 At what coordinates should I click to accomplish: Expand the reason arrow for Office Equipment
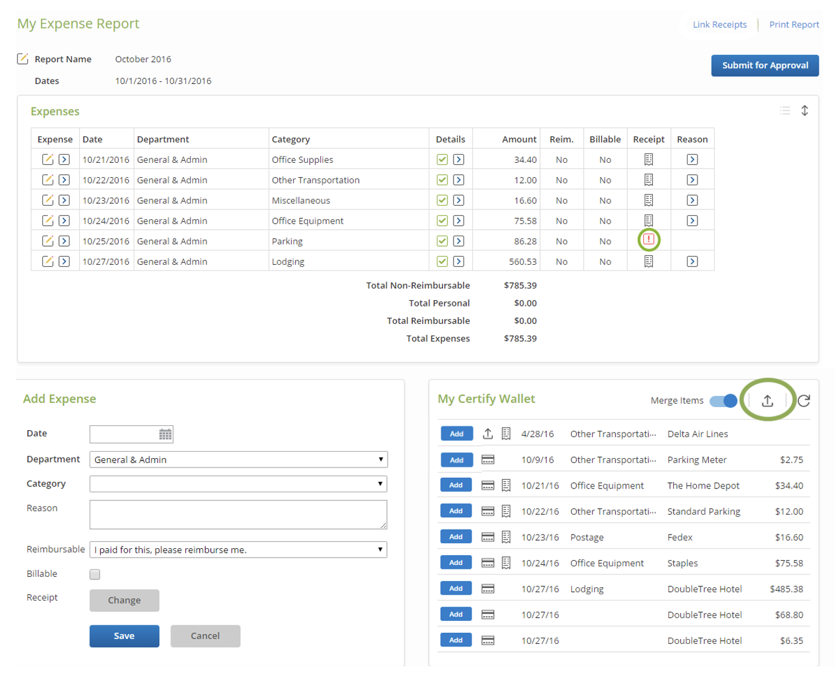[x=692, y=221]
